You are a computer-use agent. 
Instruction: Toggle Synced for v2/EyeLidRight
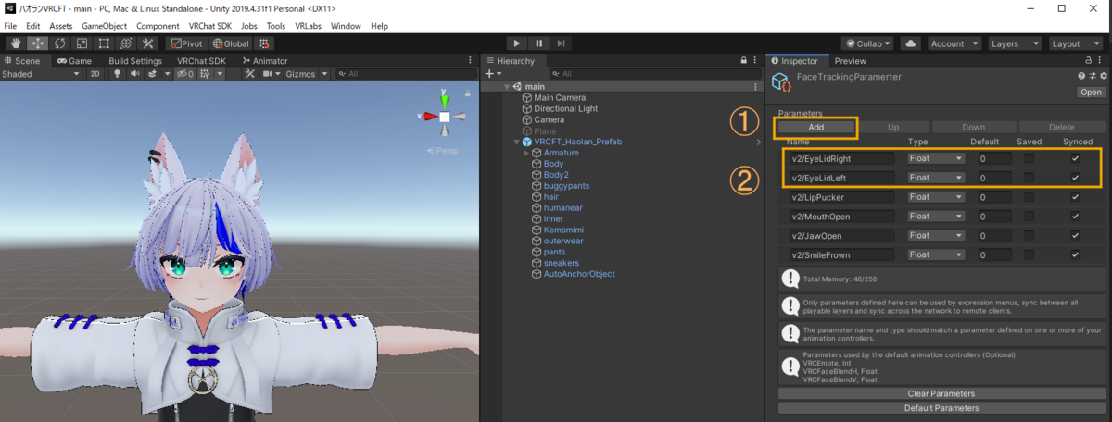1075,158
